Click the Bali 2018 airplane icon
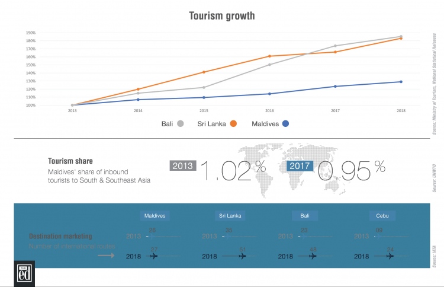 pos(313,256)
